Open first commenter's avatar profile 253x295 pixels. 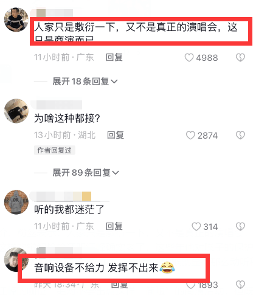point(16,19)
